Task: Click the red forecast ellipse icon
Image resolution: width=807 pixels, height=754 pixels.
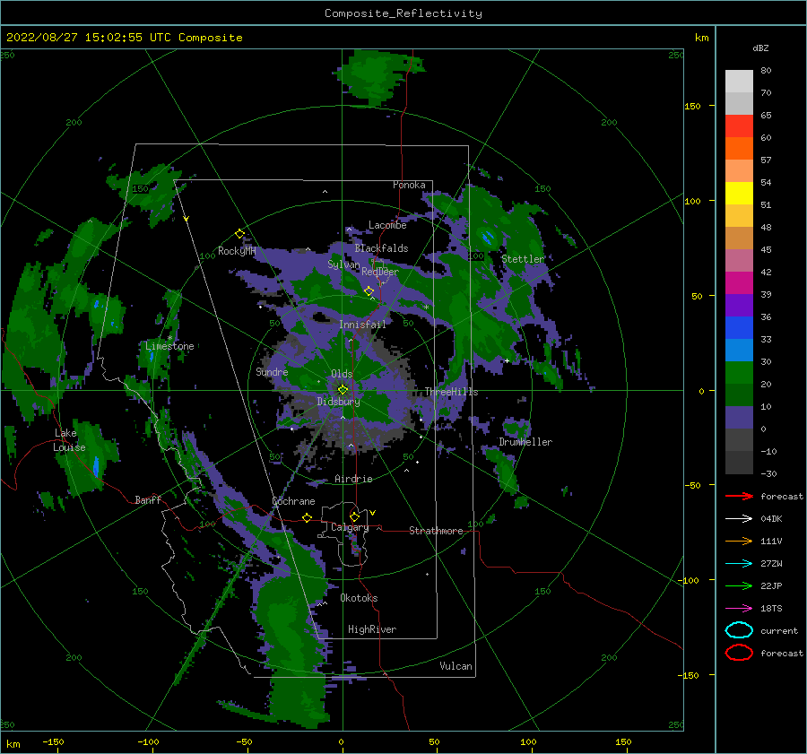Action: click(x=739, y=653)
